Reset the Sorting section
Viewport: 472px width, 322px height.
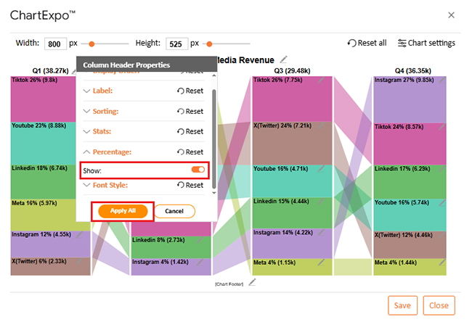(x=190, y=112)
